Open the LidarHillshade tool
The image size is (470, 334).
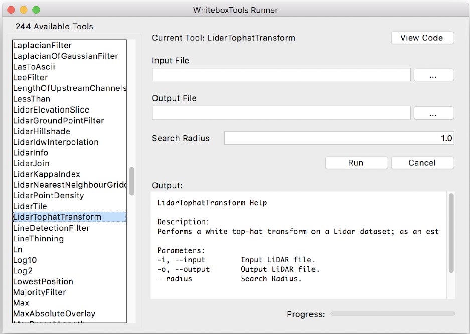[x=69, y=131]
